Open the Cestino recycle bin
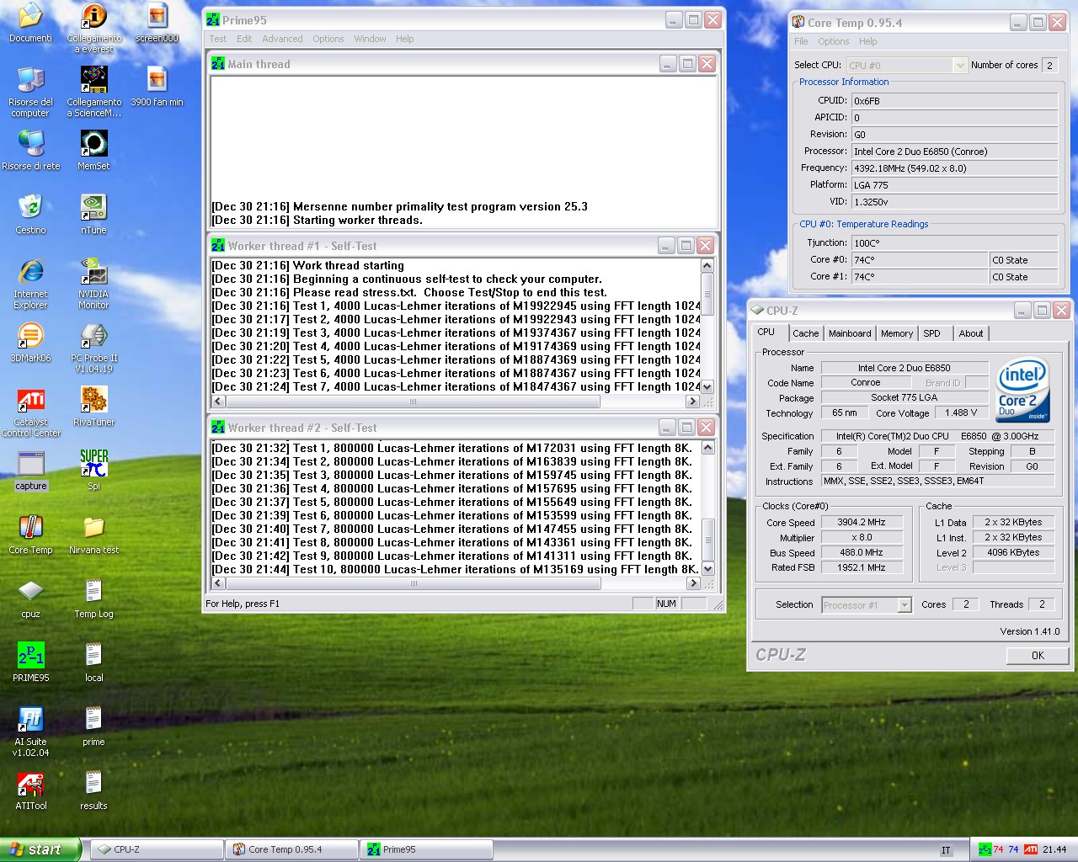Image resolution: width=1078 pixels, height=862 pixels. coord(30,215)
